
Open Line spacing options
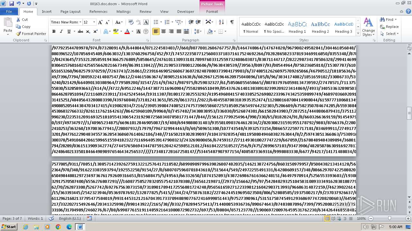pyautogui.click(x=198, y=31)
